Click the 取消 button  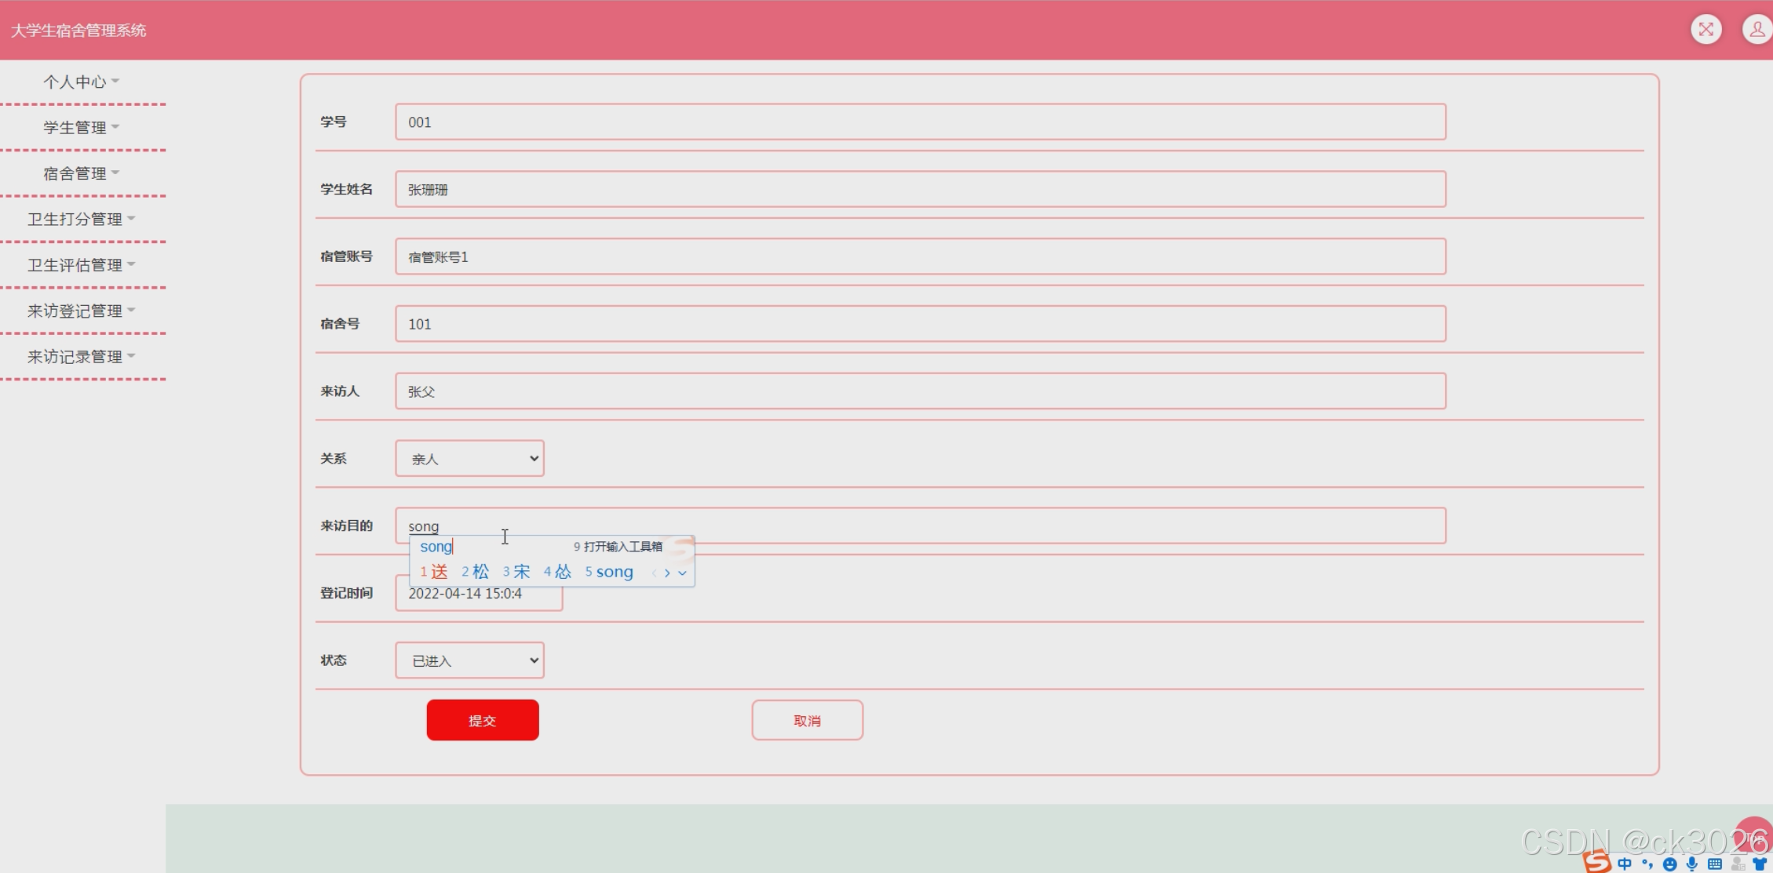tap(807, 720)
